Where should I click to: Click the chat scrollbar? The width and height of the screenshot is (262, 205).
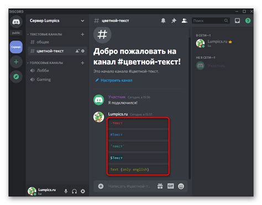coord(190,108)
